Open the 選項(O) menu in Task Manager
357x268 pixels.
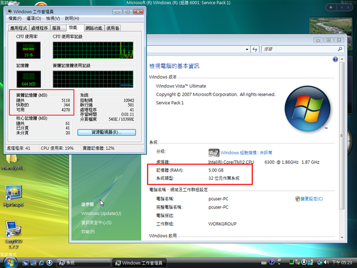(34, 18)
